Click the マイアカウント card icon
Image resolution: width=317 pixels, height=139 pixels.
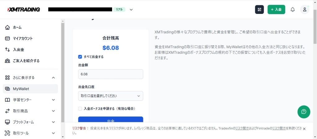click(8, 39)
